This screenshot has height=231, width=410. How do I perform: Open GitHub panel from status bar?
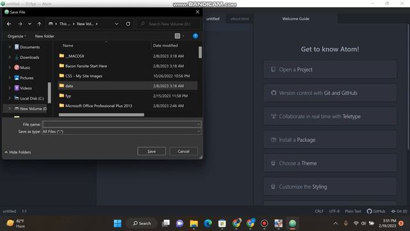point(376,211)
